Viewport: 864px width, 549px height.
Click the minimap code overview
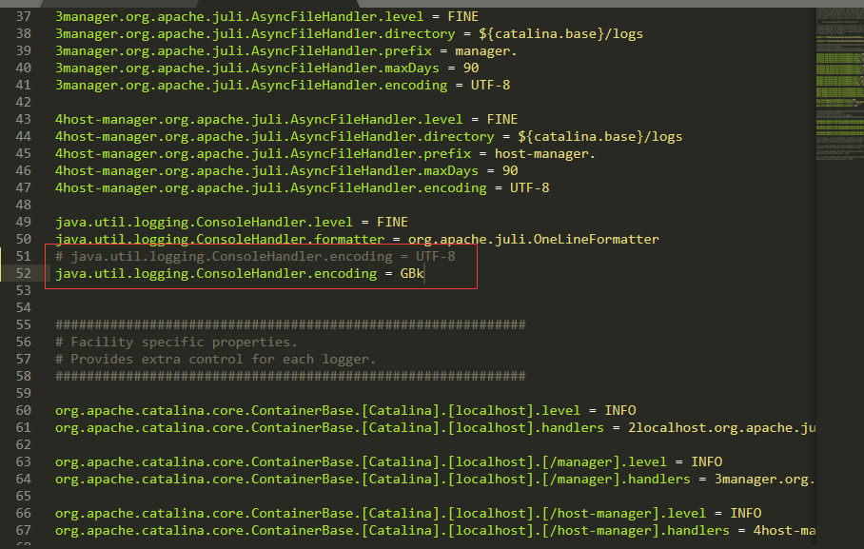point(839,83)
